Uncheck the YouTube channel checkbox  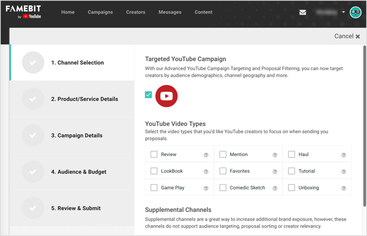[x=149, y=95]
